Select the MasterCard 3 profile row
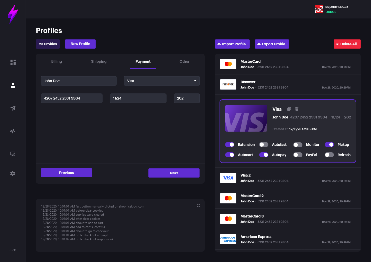This screenshot has height=262, width=371. 288,219
